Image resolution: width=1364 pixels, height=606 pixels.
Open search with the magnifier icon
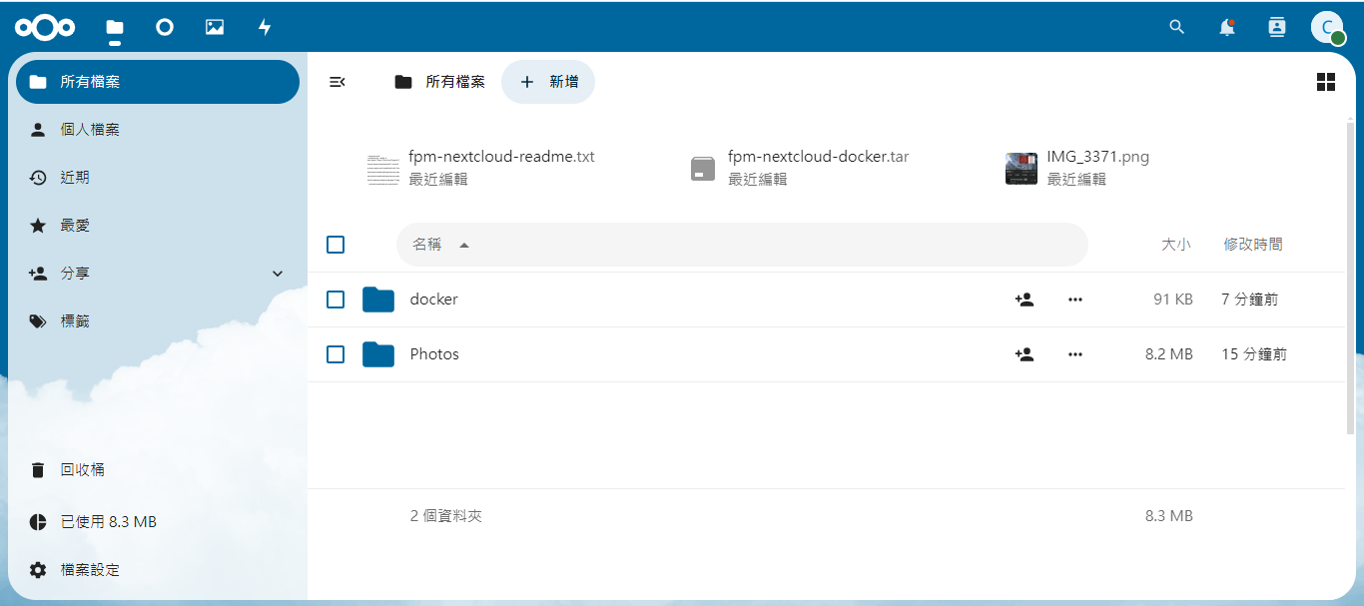click(1176, 27)
